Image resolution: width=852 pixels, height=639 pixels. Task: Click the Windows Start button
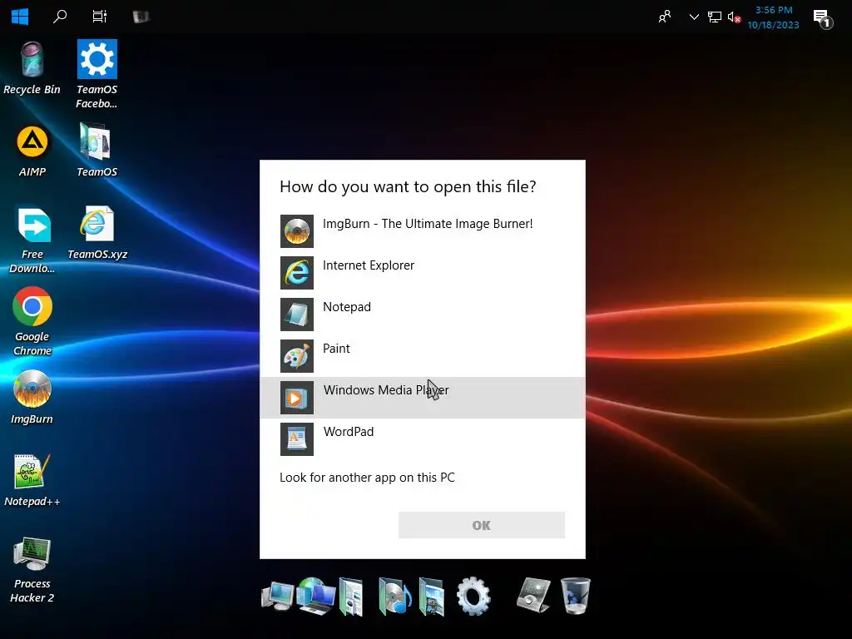(20, 17)
